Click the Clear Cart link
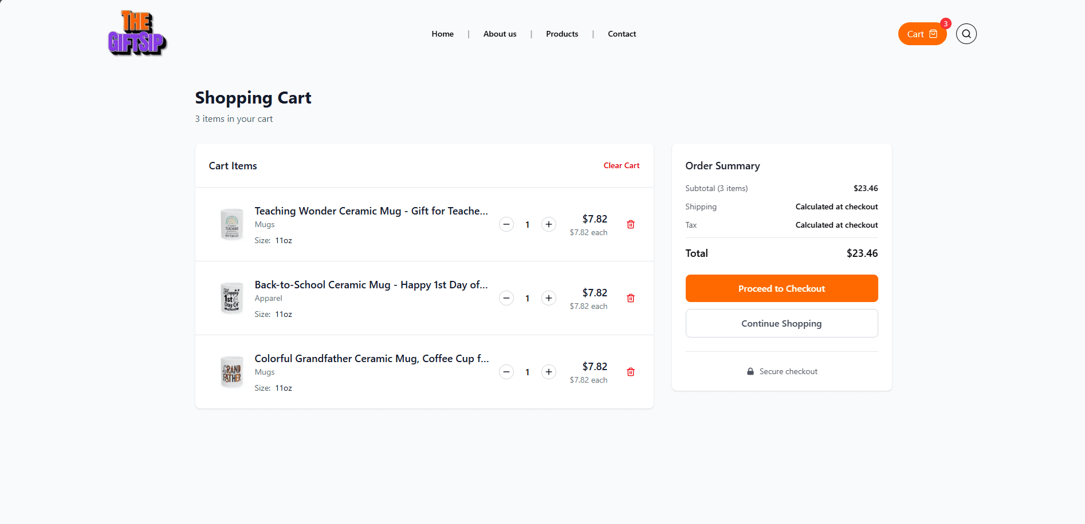This screenshot has width=1085, height=524. [x=621, y=165]
